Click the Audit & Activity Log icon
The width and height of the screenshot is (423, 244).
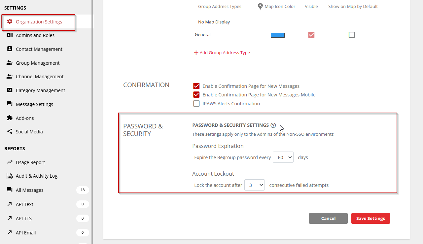tap(10, 176)
